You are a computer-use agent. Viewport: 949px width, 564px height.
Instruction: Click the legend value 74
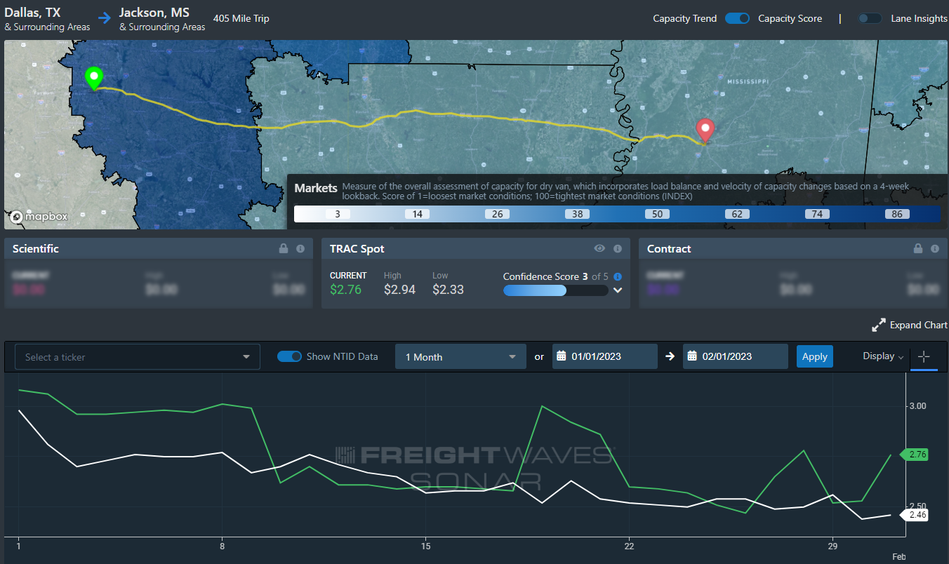tap(817, 214)
